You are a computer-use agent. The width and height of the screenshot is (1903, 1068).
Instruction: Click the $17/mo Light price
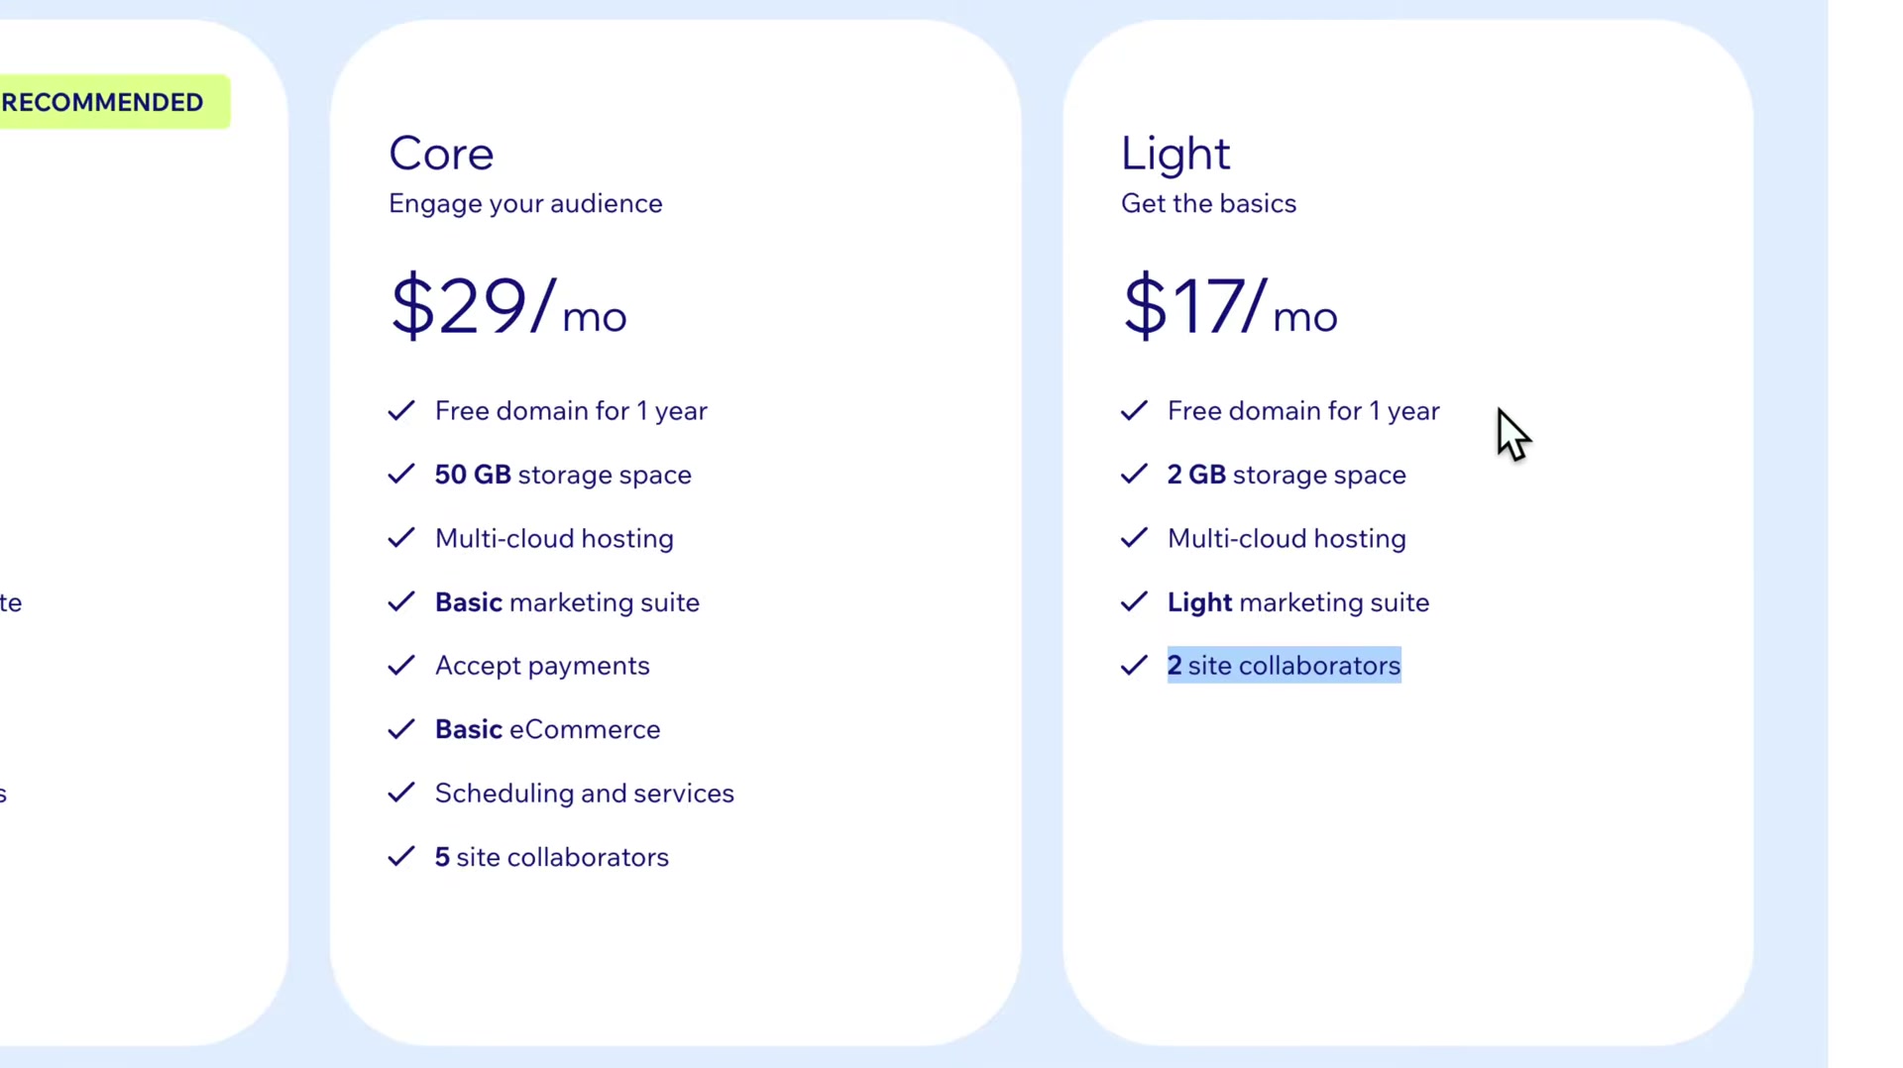coord(1230,306)
